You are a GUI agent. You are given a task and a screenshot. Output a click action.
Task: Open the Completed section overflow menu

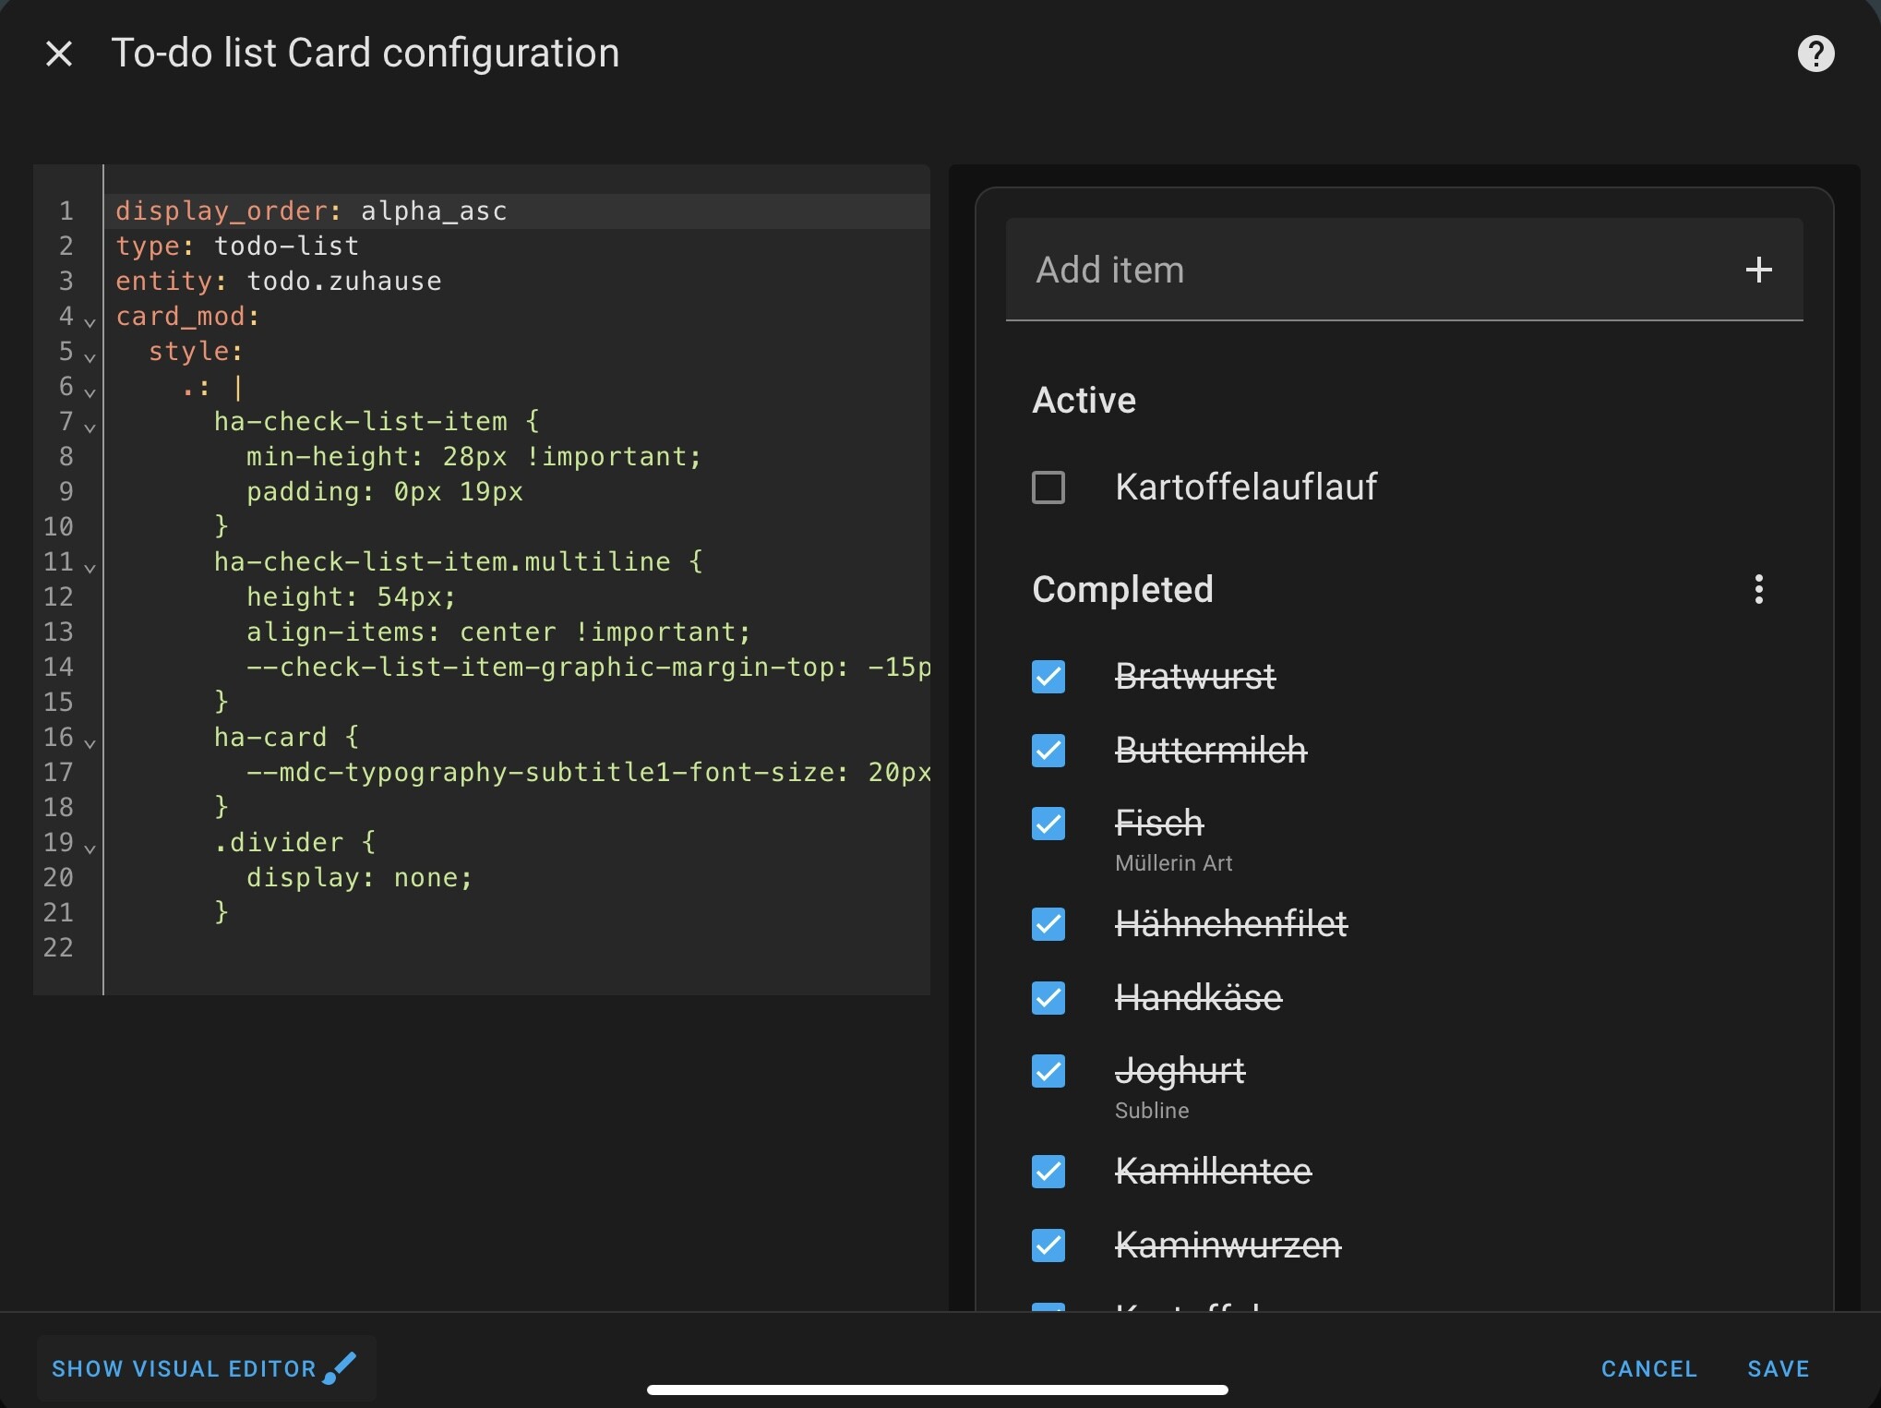coord(1758,589)
